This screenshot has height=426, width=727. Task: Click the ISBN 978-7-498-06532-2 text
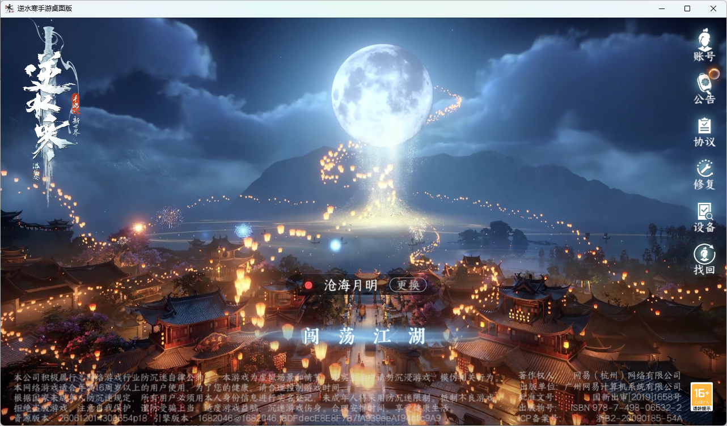(626, 408)
